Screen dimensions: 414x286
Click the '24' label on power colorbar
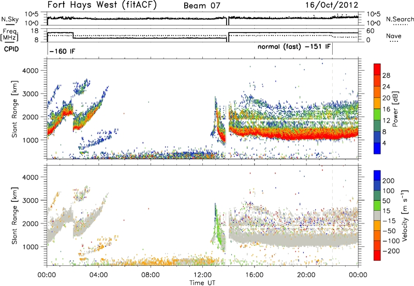(386, 87)
